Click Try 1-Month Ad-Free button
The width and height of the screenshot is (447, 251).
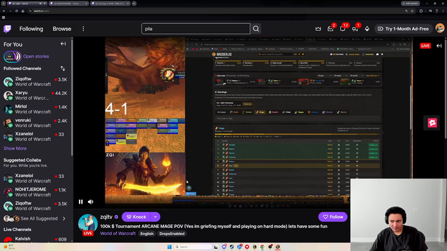pyautogui.click(x=404, y=29)
